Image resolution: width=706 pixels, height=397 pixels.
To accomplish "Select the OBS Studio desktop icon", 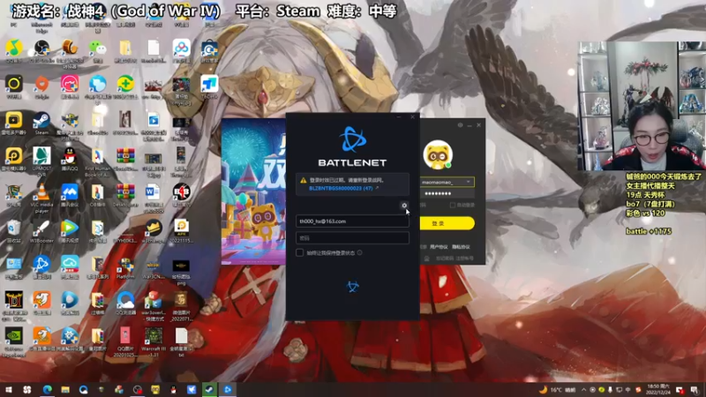I will tap(41, 50).
